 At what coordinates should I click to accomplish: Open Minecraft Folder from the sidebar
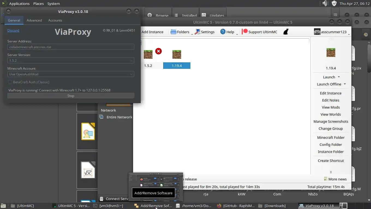331,137
